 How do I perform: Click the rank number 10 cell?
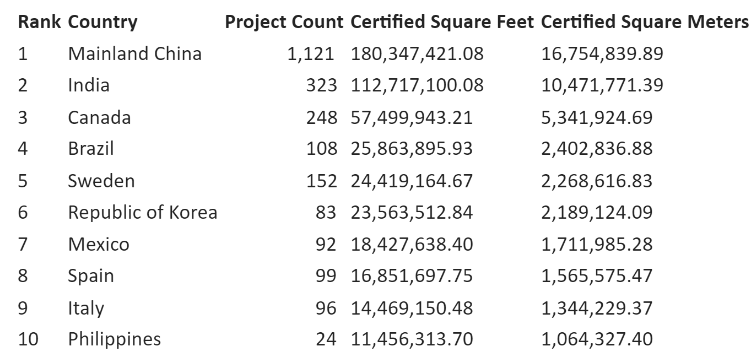coord(28,339)
